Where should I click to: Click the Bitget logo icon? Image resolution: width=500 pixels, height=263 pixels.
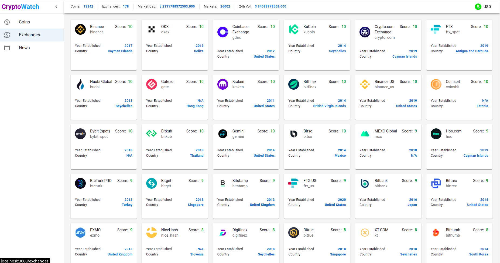coord(152,183)
